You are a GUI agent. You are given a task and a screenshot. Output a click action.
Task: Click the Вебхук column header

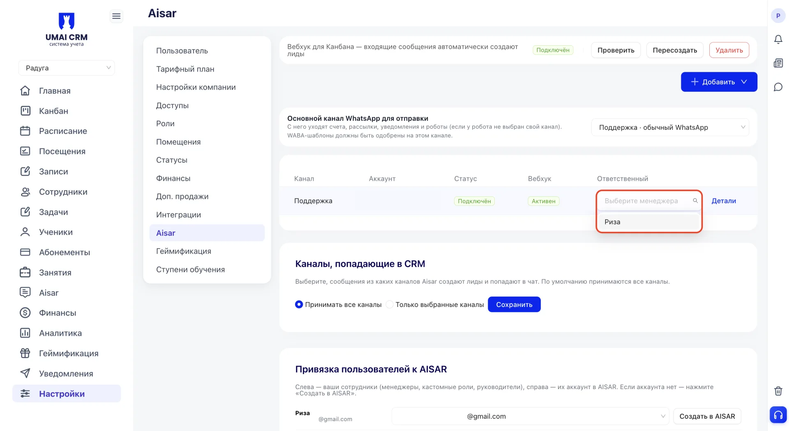tap(539, 179)
